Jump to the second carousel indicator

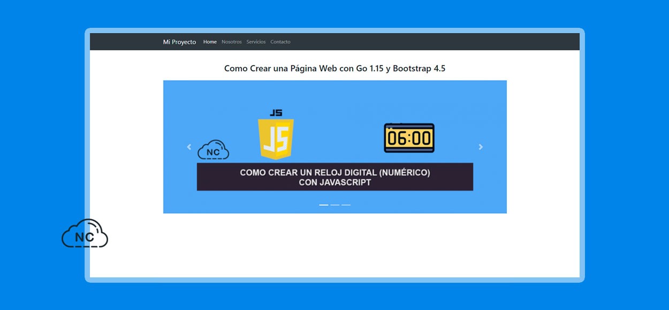335,205
